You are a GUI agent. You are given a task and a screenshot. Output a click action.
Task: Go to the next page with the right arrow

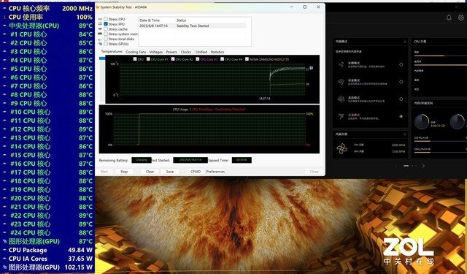(423, 166)
